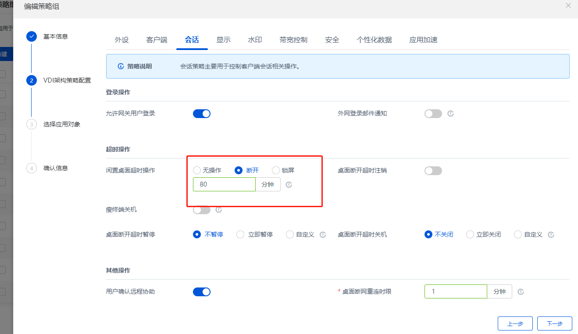The image size is (578, 334).
Task: Click help icon after 桌面断开超时暂停 自定义
Action: (x=323, y=235)
